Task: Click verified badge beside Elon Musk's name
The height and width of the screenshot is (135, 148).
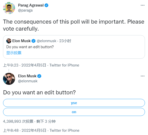Action: pos(39,76)
